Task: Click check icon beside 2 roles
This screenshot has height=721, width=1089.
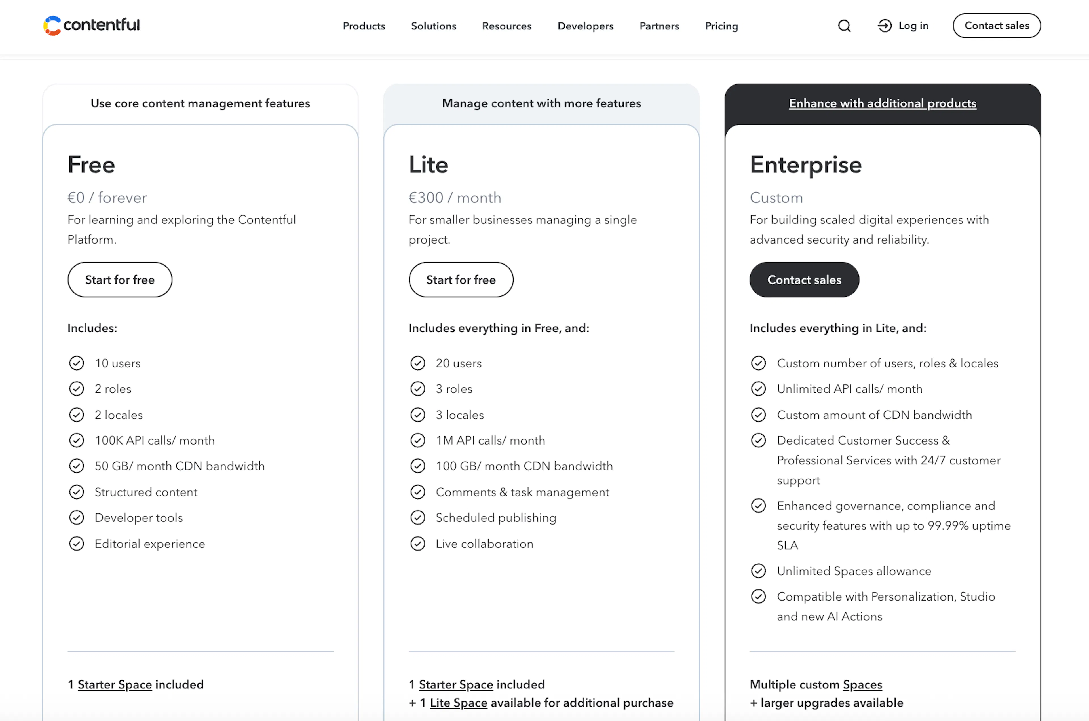Action: coord(76,389)
